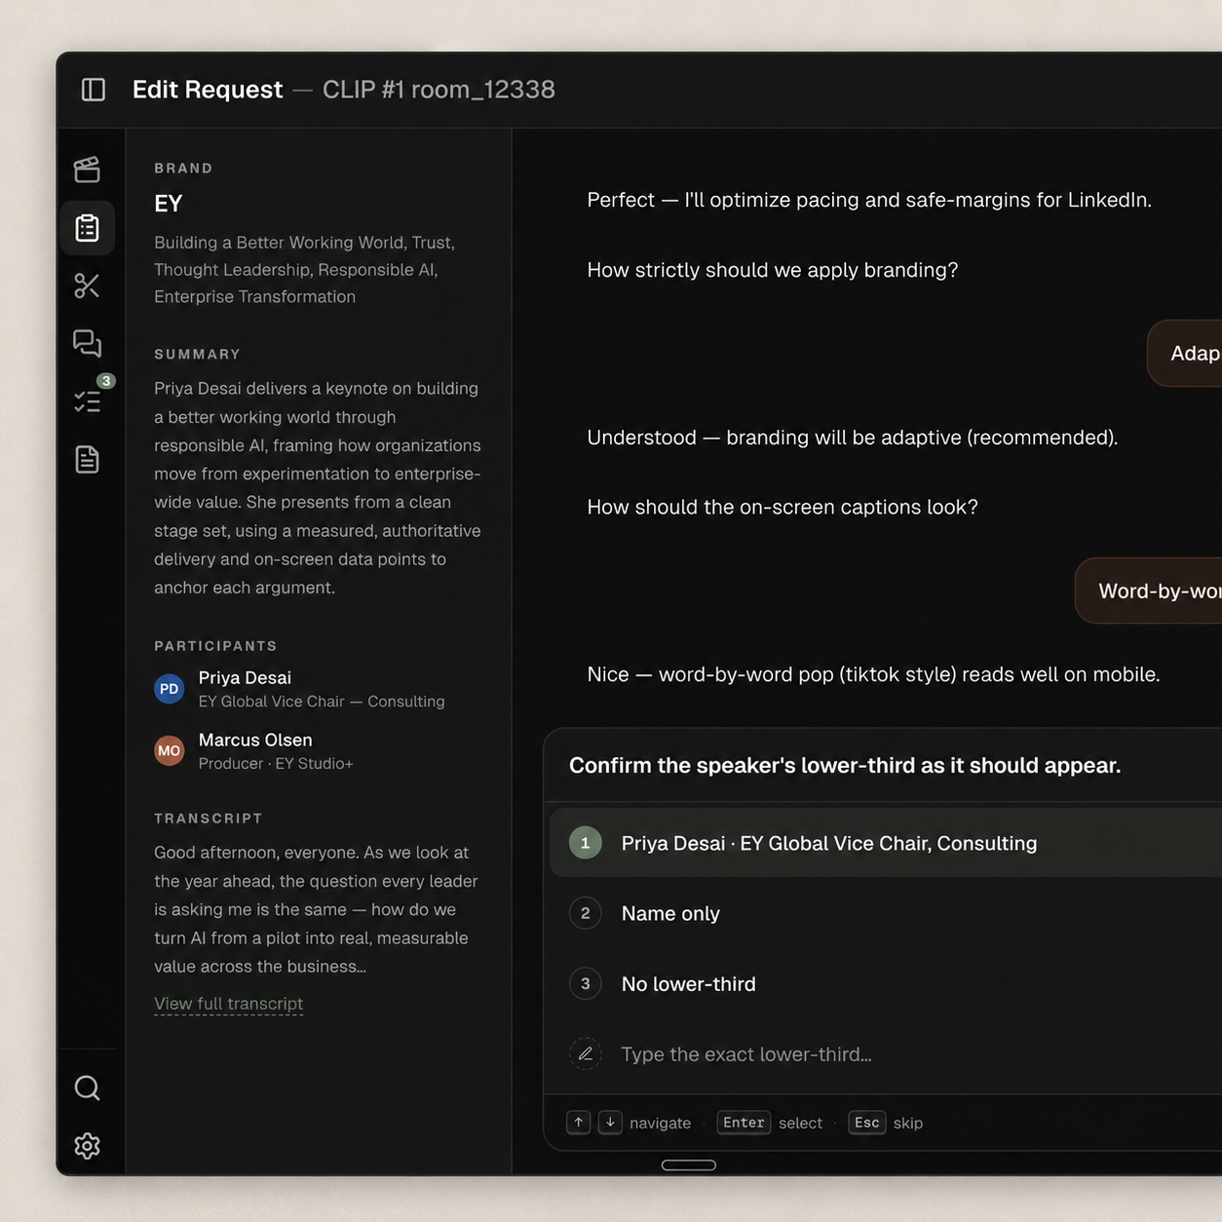The height and width of the screenshot is (1222, 1222).
Task: Click the word-by-word pop reads well message
Action: coord(873,674)
